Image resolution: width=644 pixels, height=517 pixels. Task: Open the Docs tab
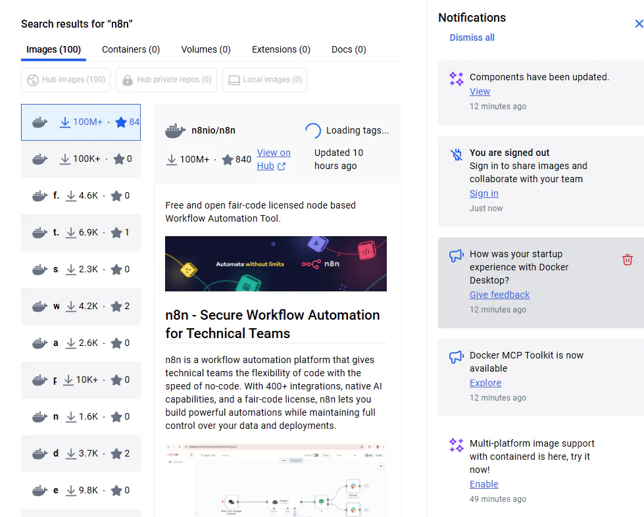click(x=348, y=49)
